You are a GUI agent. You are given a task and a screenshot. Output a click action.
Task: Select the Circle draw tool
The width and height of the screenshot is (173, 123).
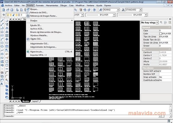[2, 43]
